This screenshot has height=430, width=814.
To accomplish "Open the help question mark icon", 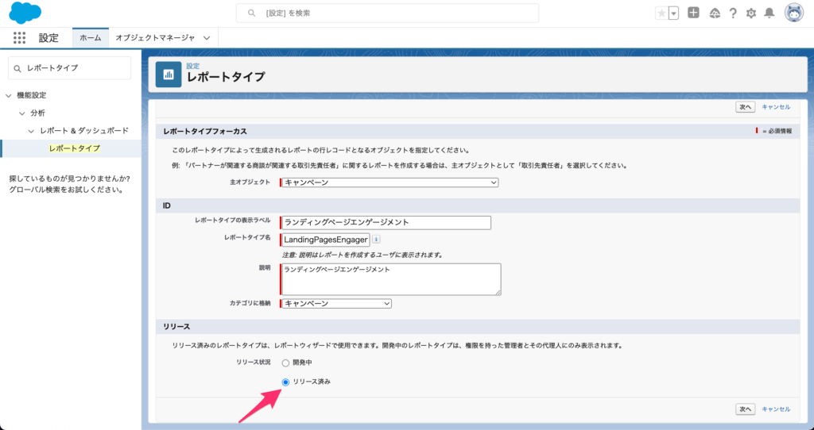I will tap(732, 13).
